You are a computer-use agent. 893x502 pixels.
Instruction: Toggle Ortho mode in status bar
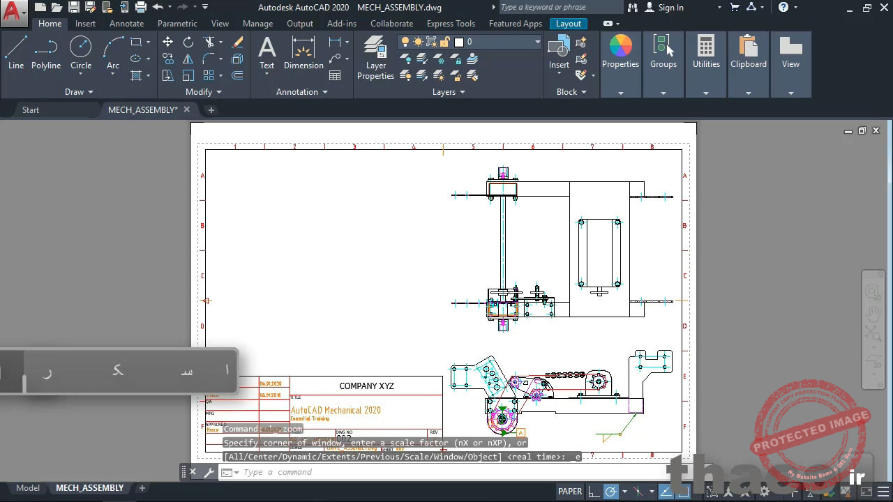pos(593,492)
